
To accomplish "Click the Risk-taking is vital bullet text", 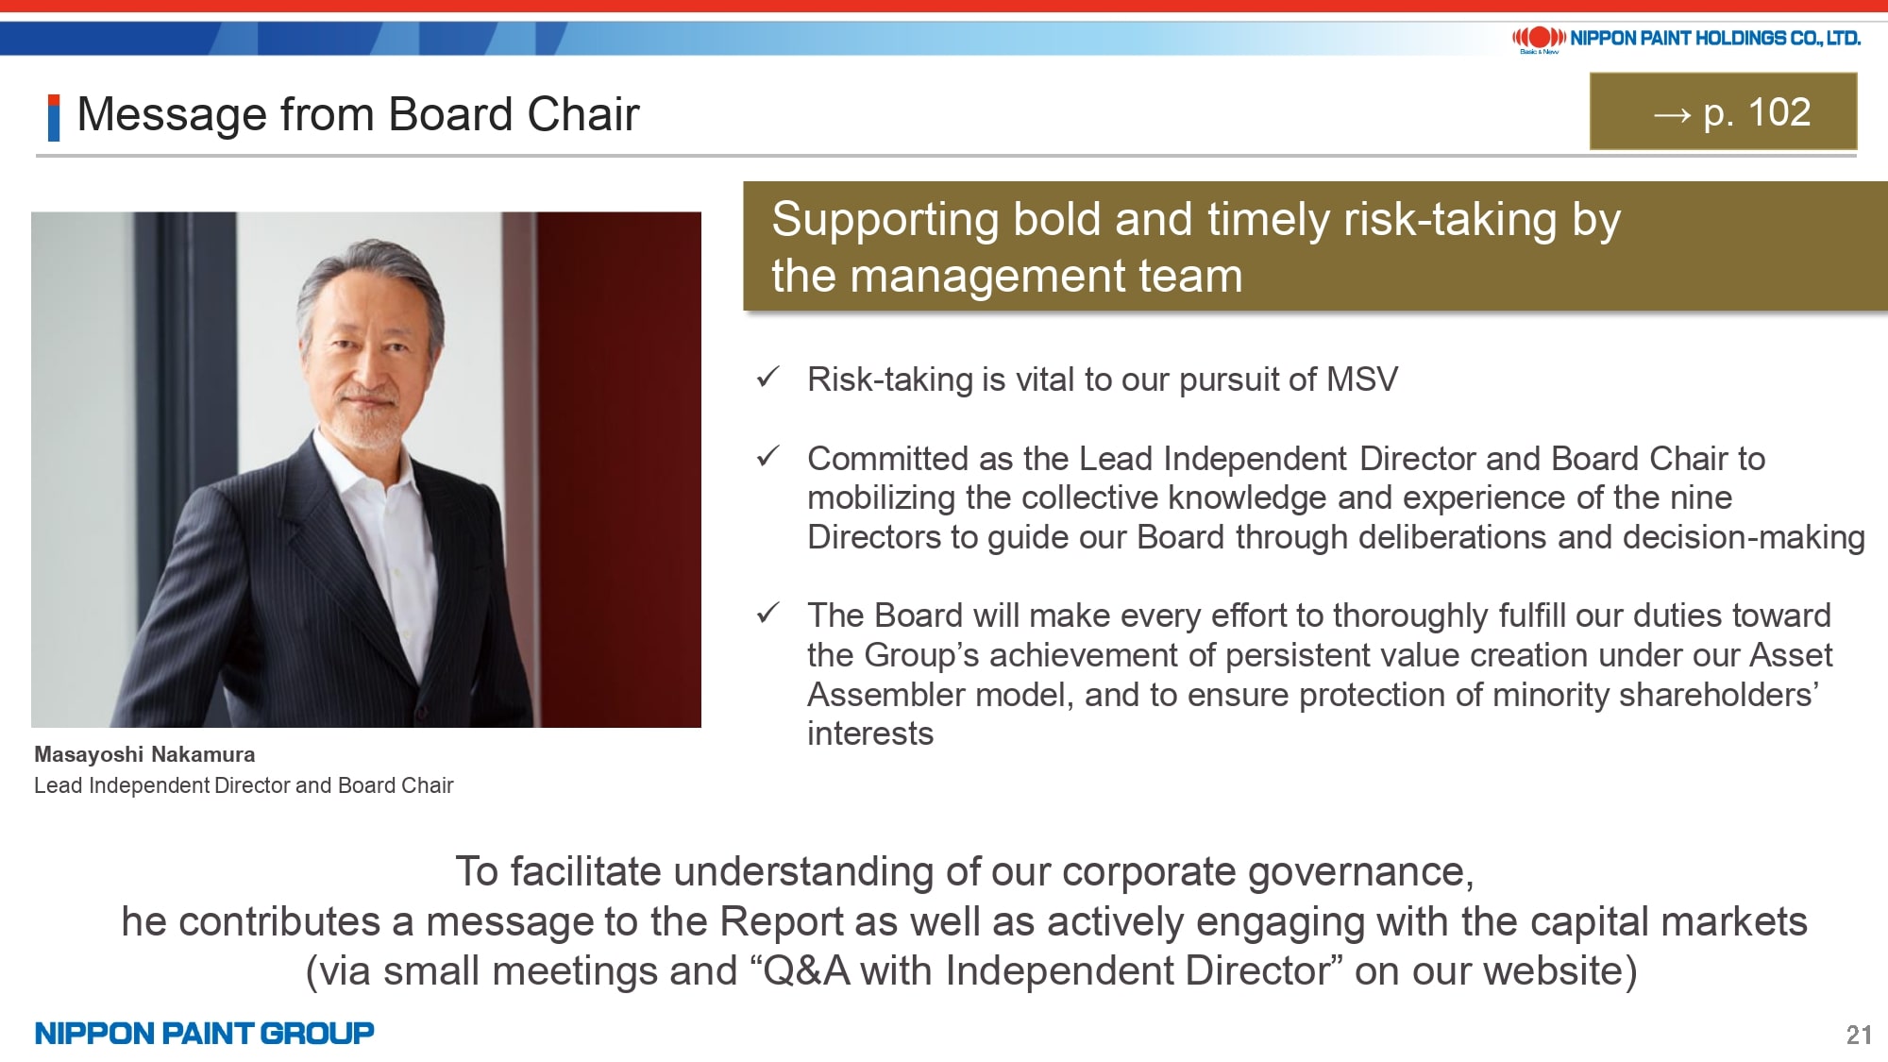I will point(1102,379).
